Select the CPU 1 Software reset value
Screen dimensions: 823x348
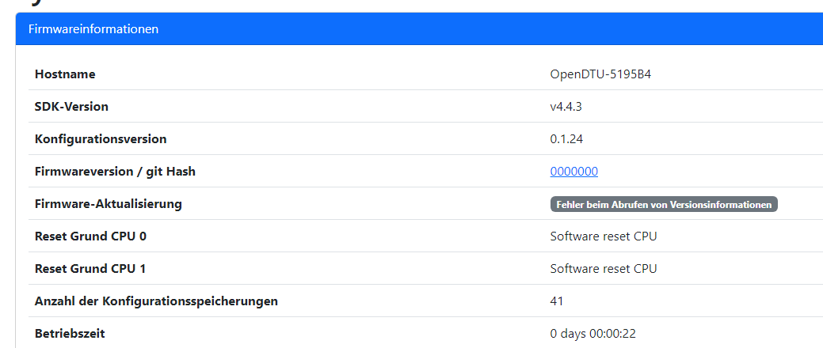[604, 269]
